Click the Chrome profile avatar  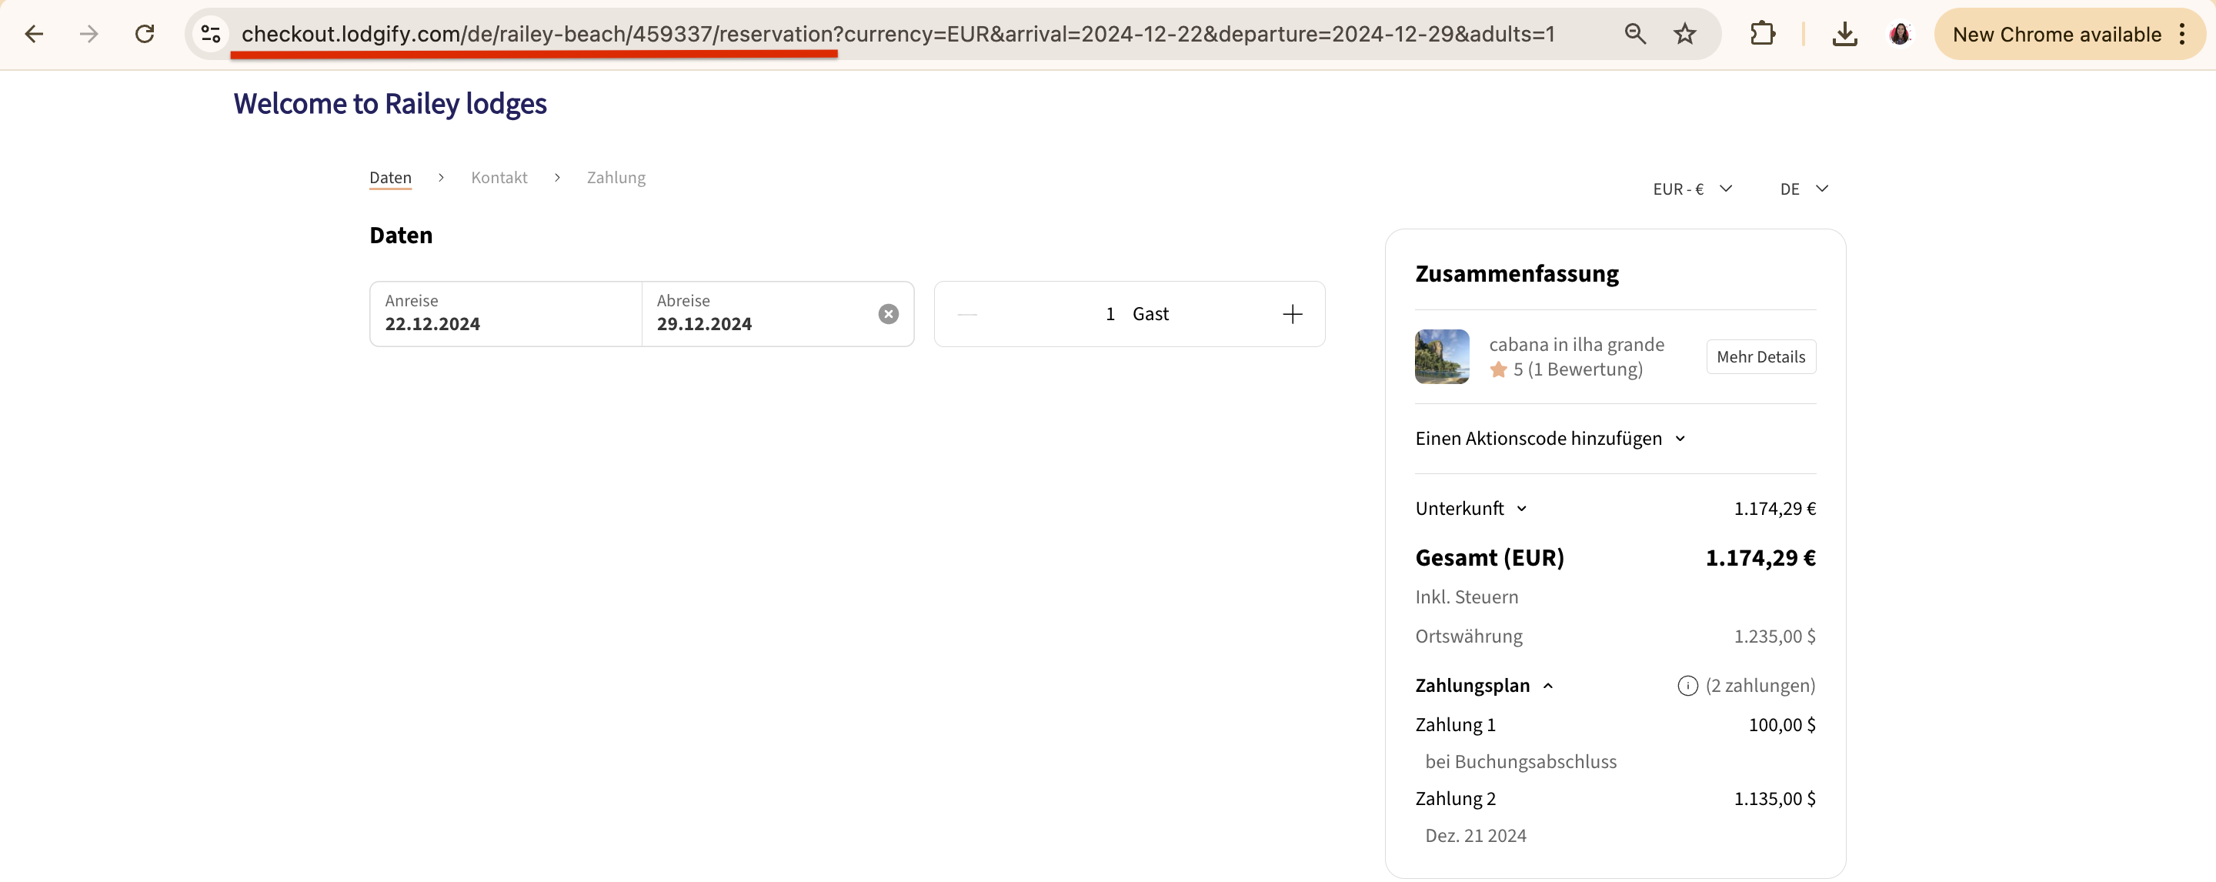1901,34
